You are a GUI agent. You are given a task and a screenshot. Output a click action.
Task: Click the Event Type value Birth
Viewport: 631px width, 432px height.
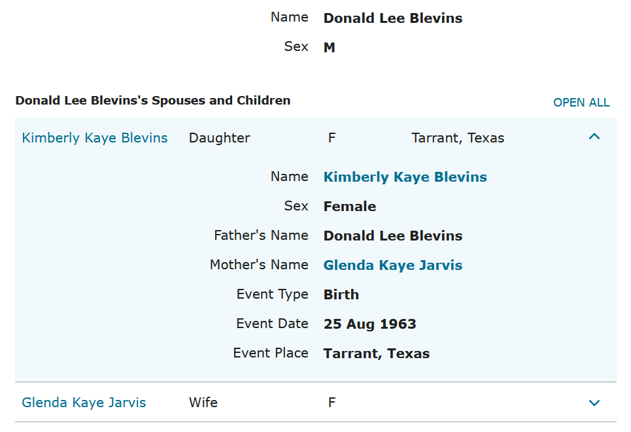pos(341,295)
